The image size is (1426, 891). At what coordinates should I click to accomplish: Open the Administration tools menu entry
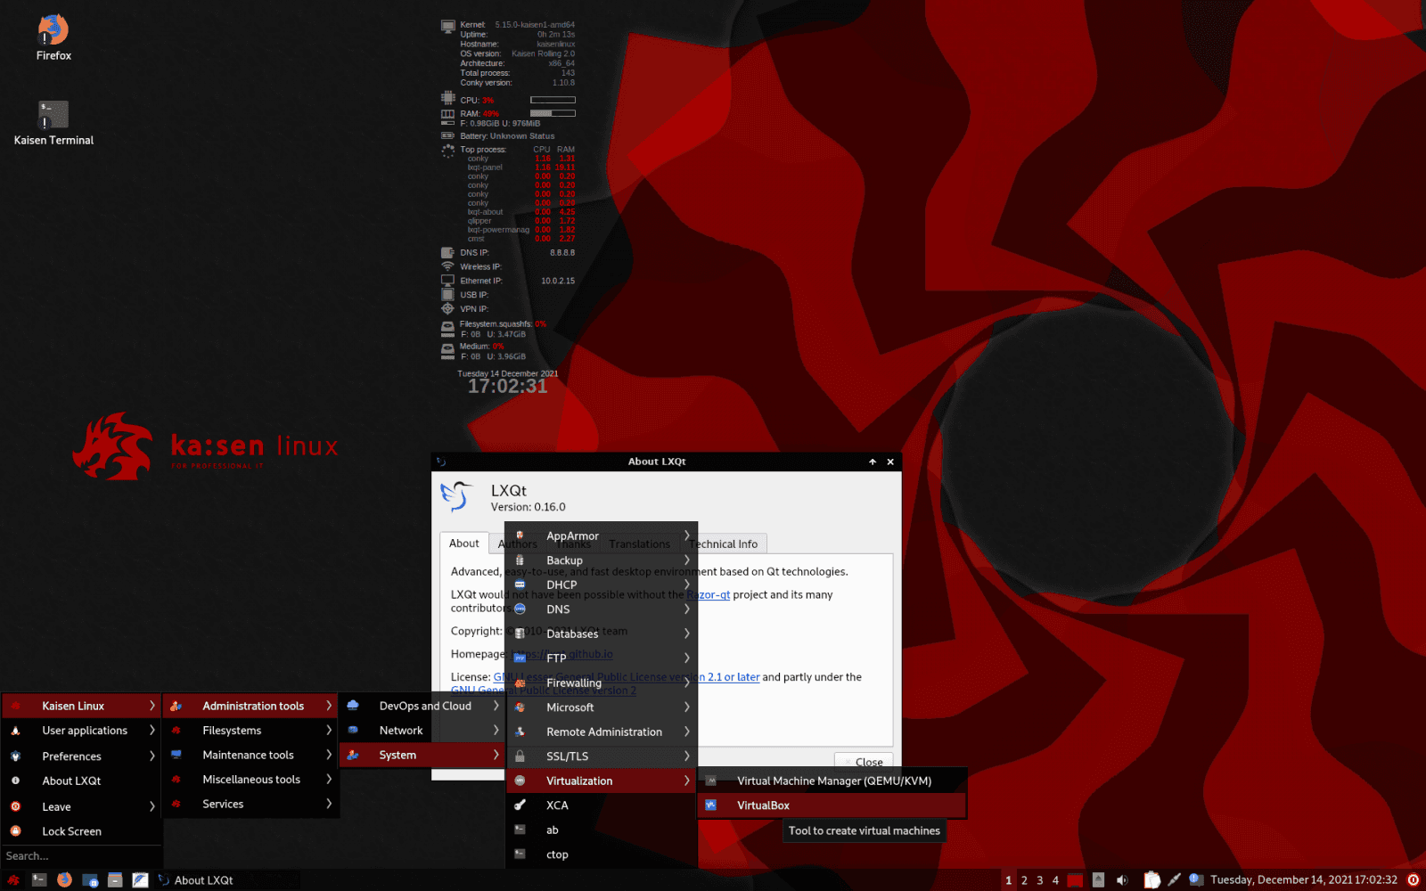250,706
